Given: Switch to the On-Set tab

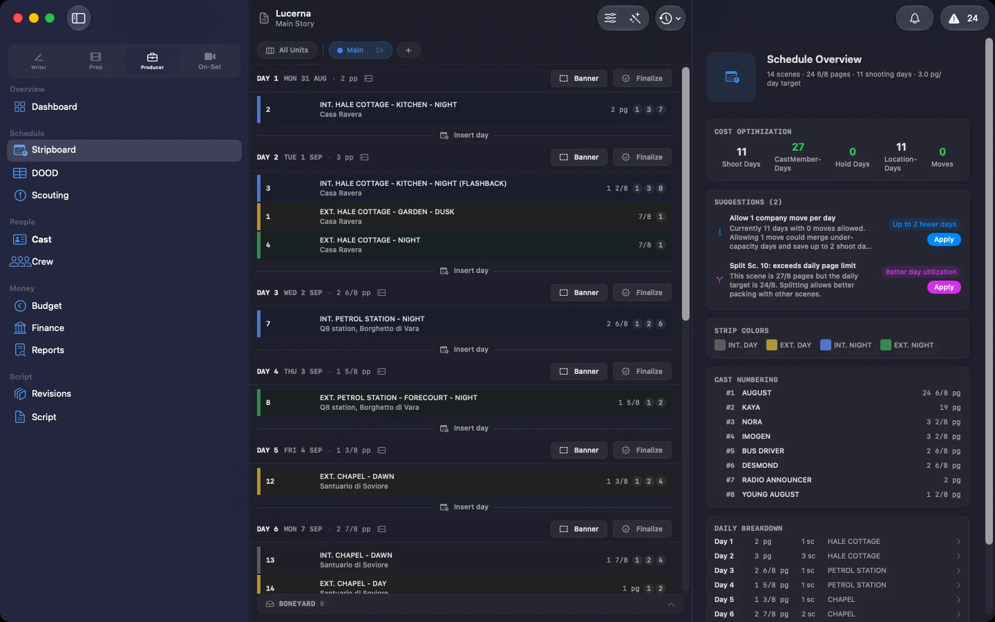Looking at the screenshot, I should click(x=210, y=61).
